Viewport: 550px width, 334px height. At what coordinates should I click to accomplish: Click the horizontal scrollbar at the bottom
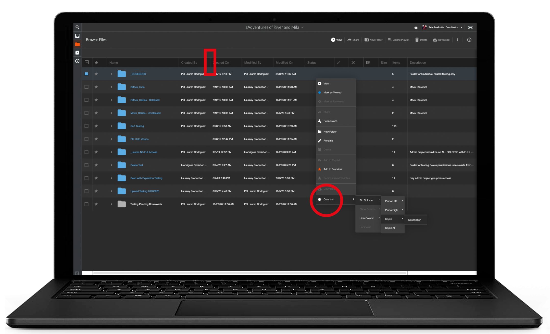[249, 273]
